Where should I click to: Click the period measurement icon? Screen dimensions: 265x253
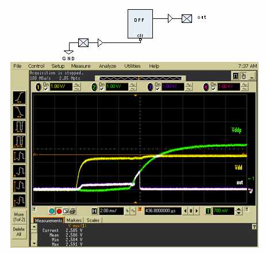[x=20, y=127]
